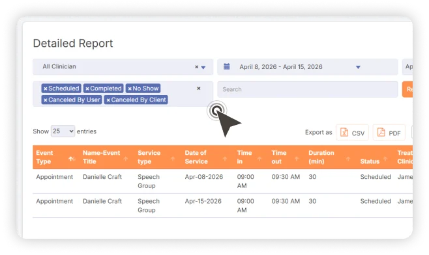Sort by Status column

tap(376, 157)
